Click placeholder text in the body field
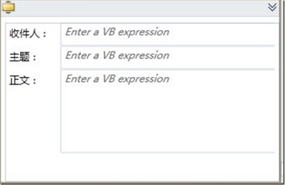This screenshot has height=185, width=285. click(x=117, y=79)
